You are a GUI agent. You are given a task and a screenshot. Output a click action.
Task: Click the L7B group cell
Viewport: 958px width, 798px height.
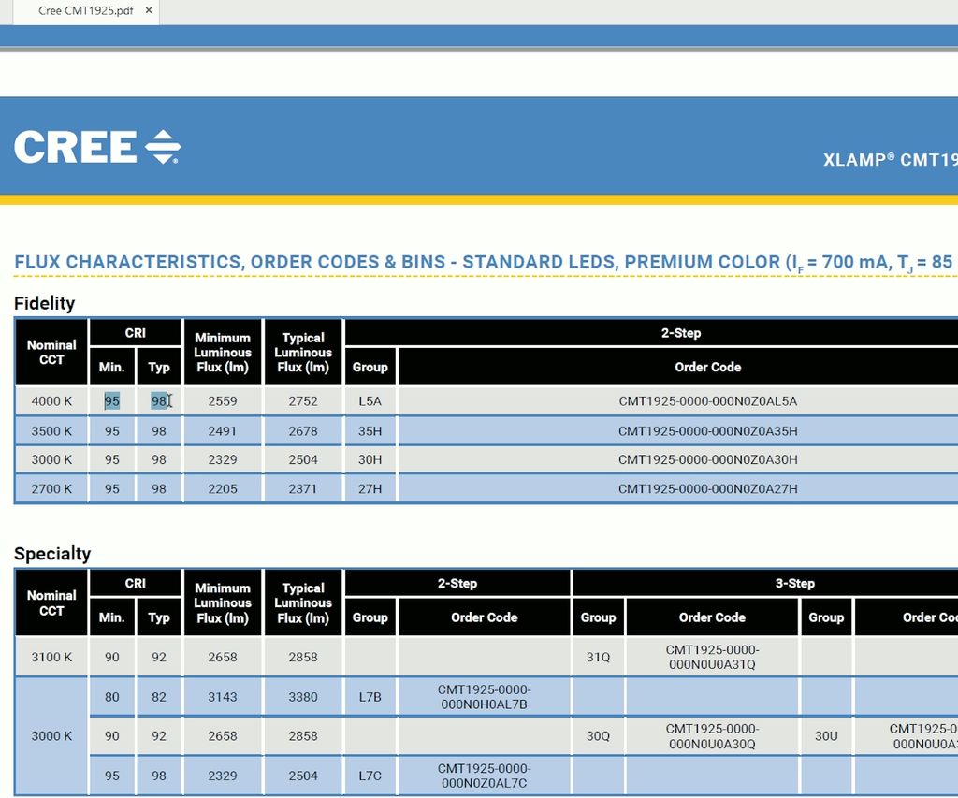point(370,697)
